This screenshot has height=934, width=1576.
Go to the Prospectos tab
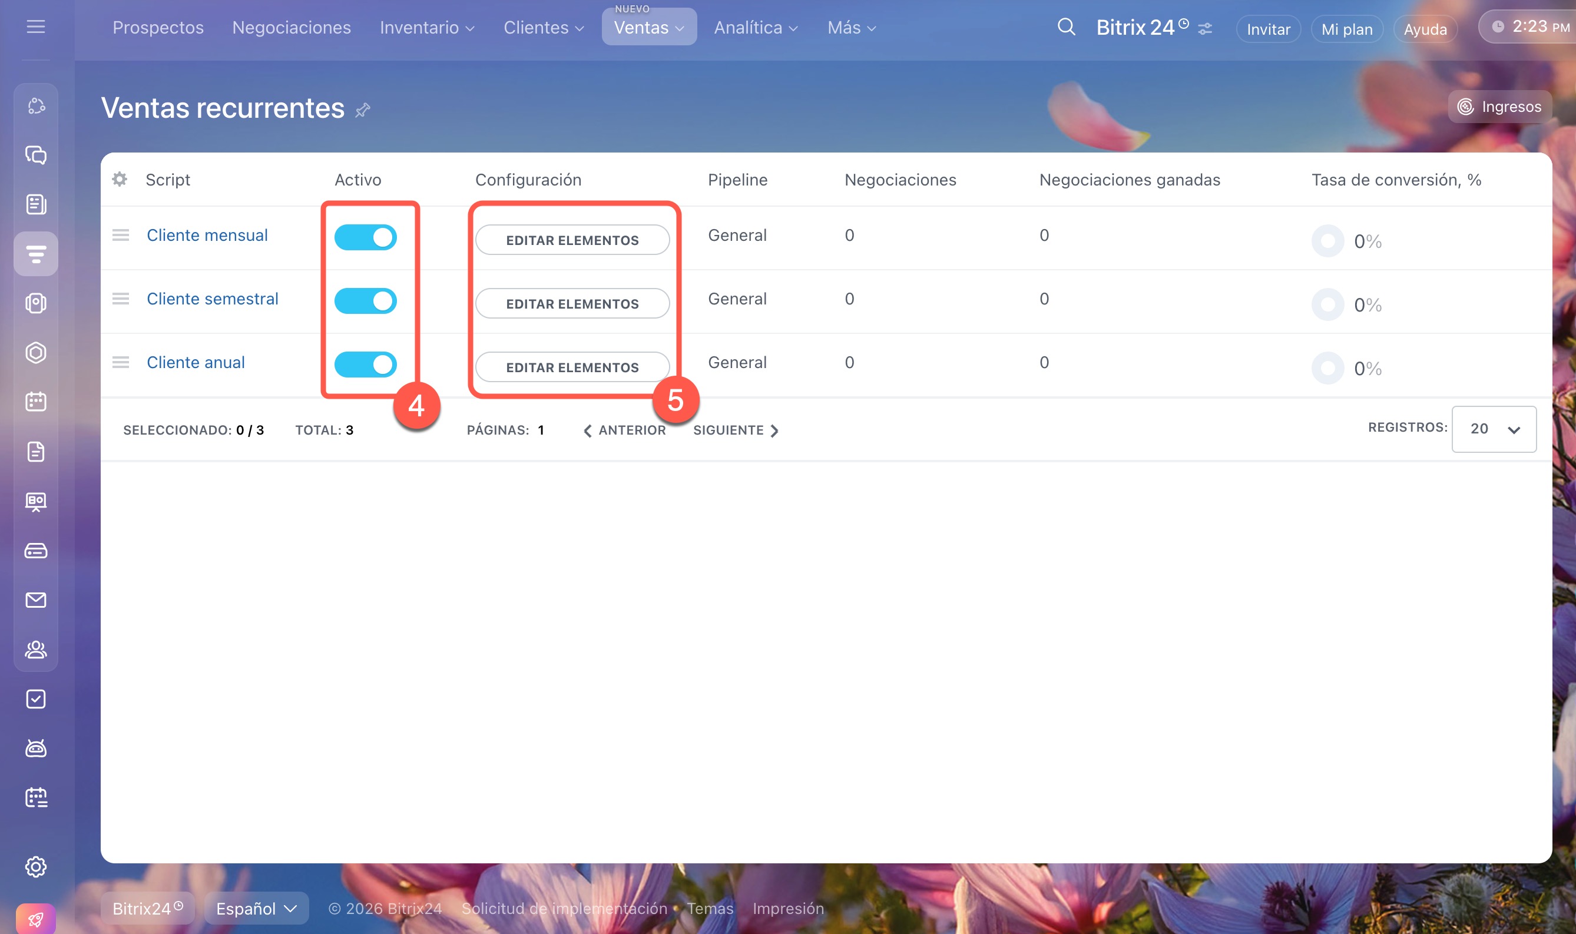tap(158, 28)
